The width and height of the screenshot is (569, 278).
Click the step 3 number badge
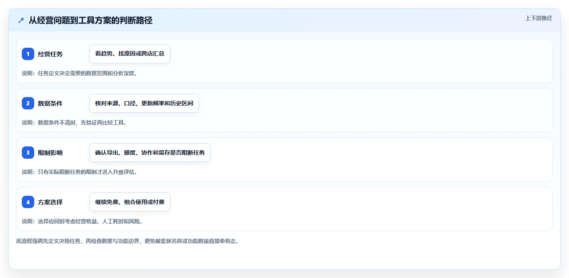28,153
